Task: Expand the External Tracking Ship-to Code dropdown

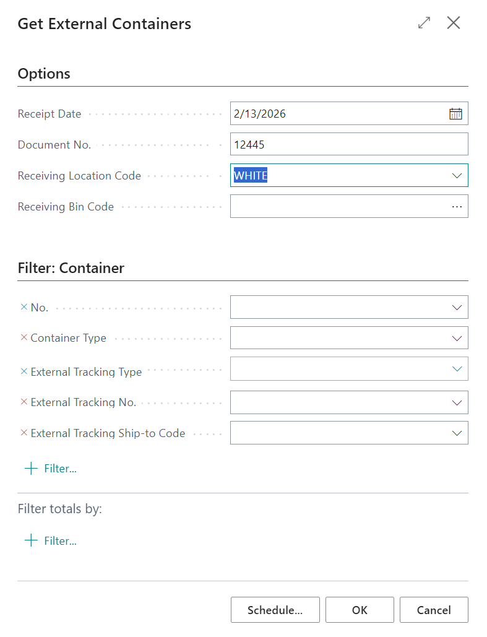Action: (457, 433)
